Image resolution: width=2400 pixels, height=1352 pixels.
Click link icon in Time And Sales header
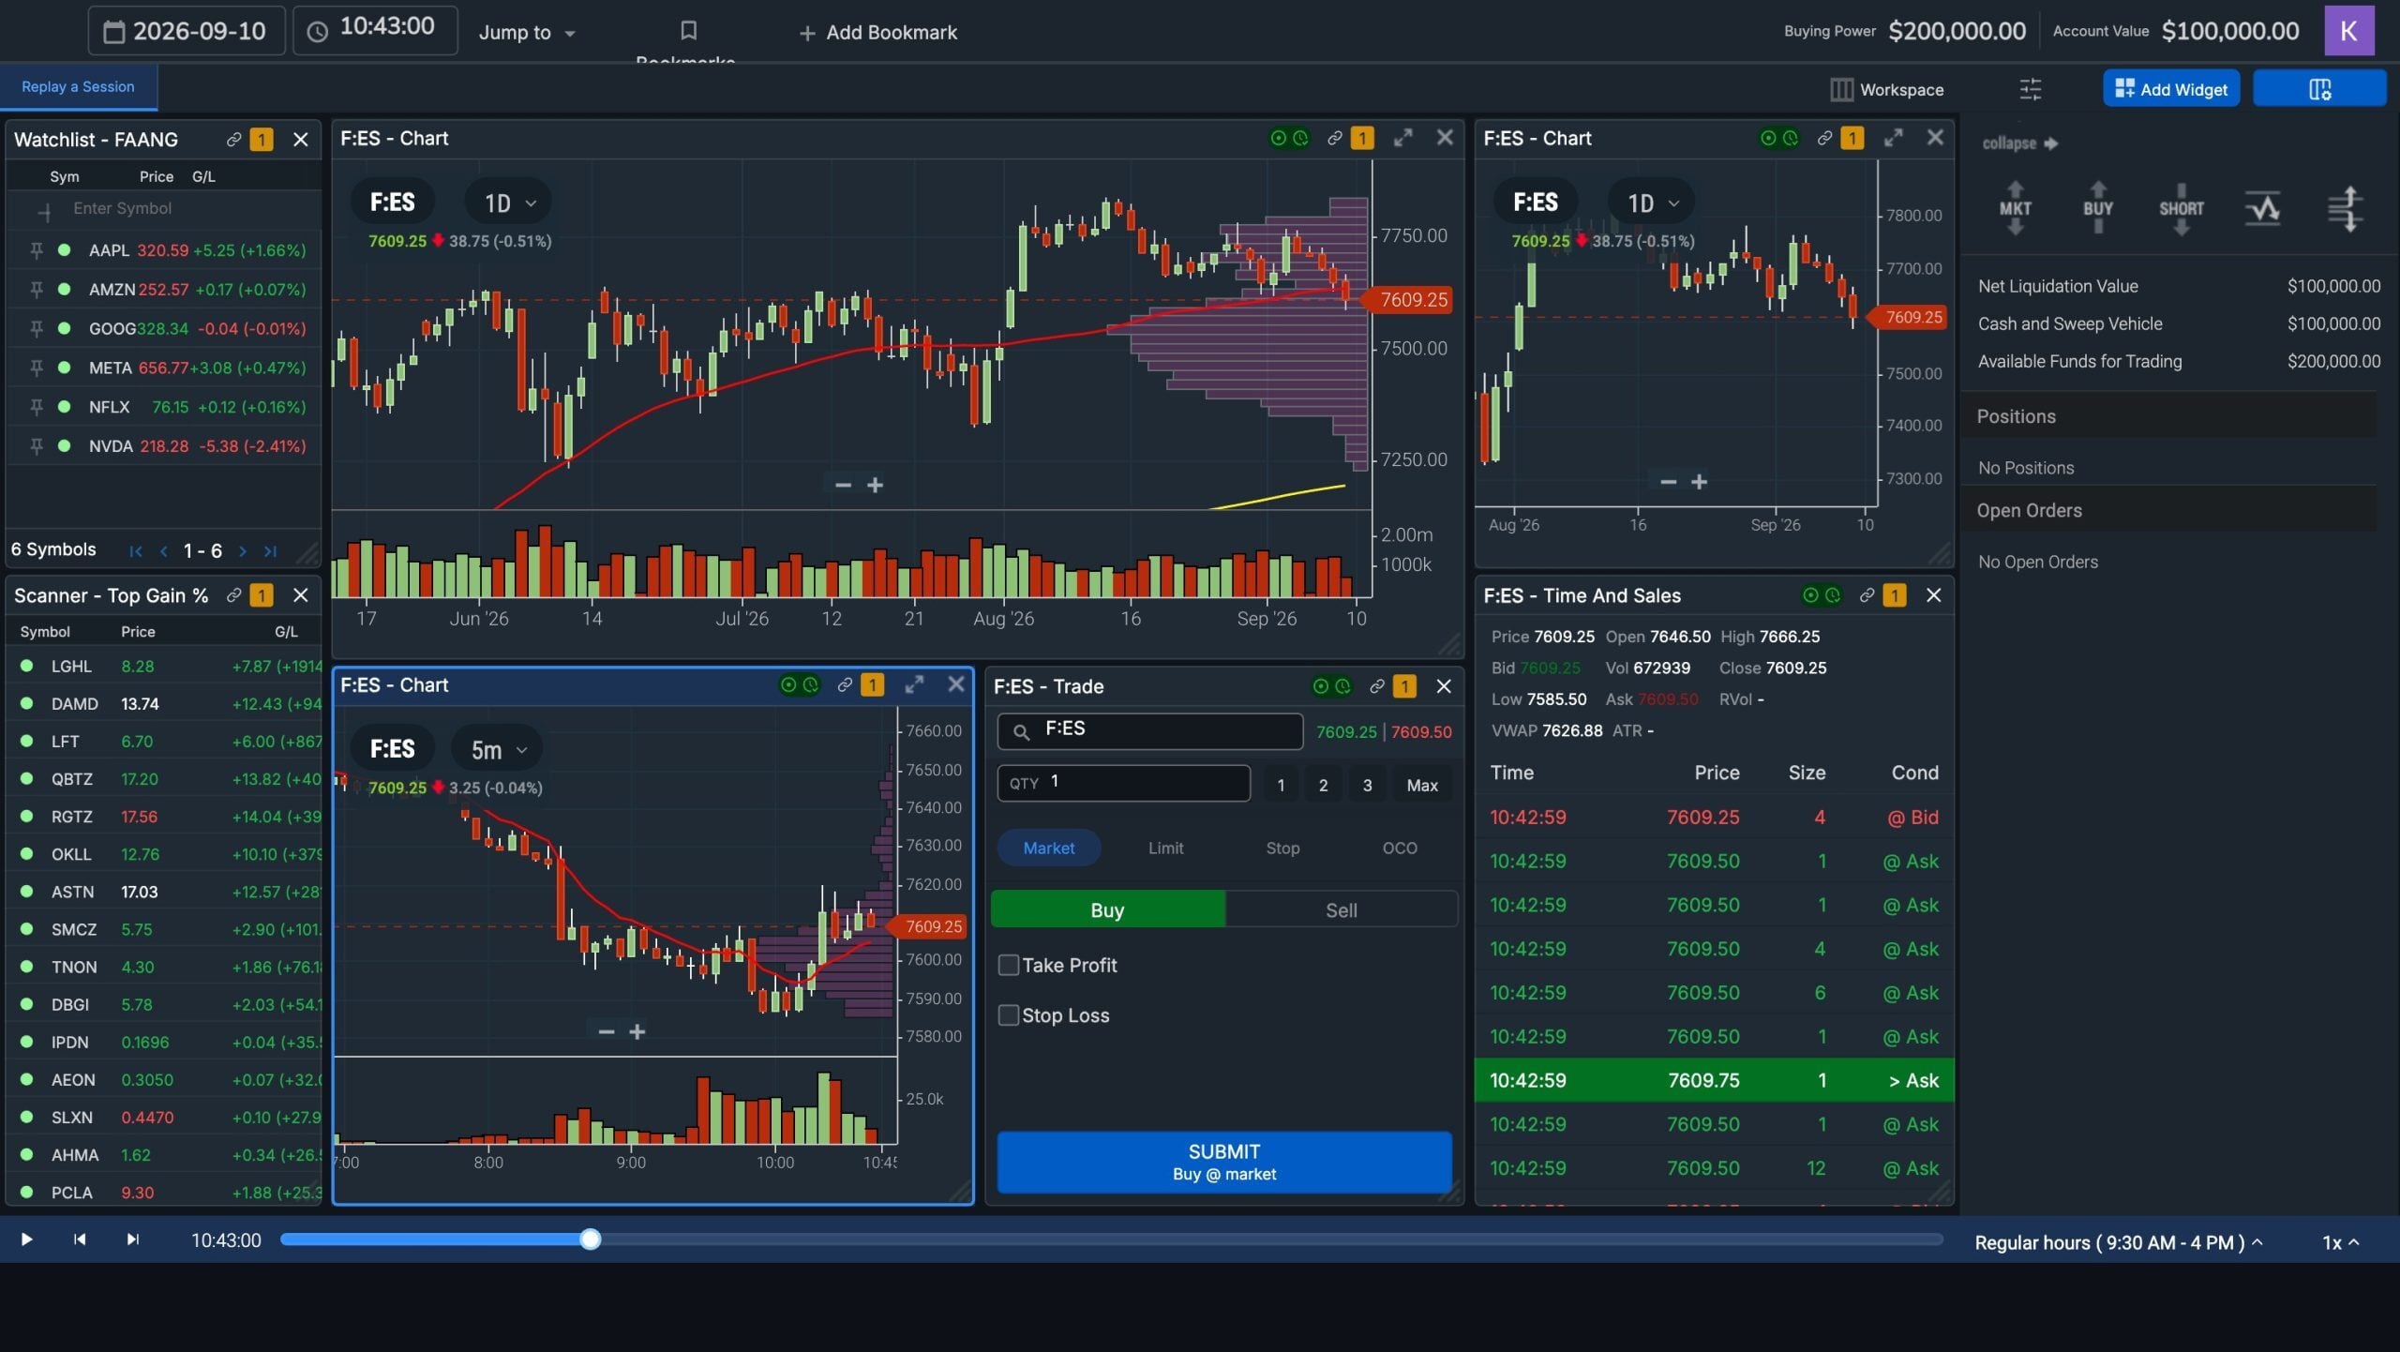click(1867, 595)
